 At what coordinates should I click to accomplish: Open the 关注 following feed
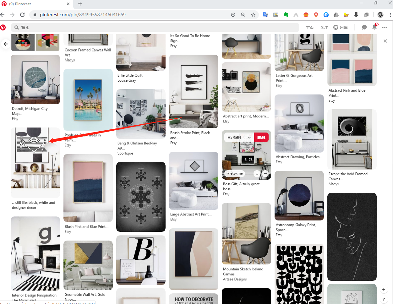tap(324, 28)
